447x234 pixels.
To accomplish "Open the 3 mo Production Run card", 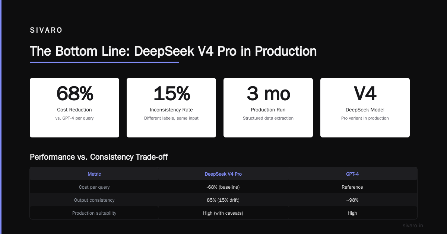I will pyautogui.click(x=268, y=108).
